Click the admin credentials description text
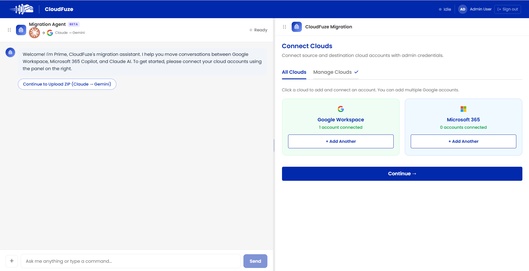 [362, 55]
